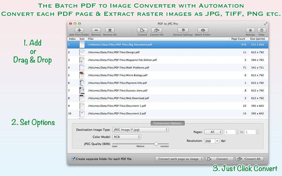Select the Success story.pdf row

coord(168,90)
